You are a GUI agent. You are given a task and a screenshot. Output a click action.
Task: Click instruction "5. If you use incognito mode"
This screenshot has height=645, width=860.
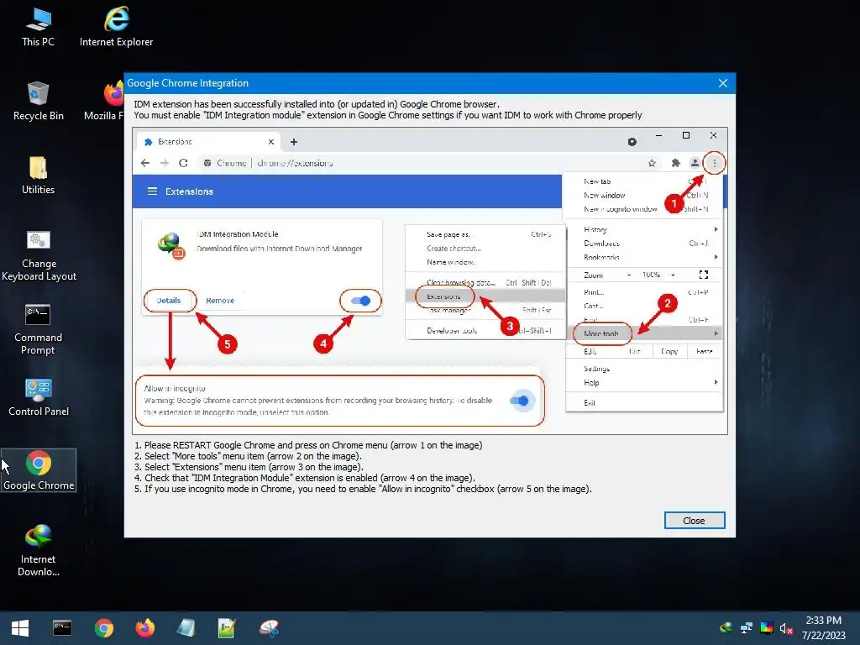coord(363,490)
